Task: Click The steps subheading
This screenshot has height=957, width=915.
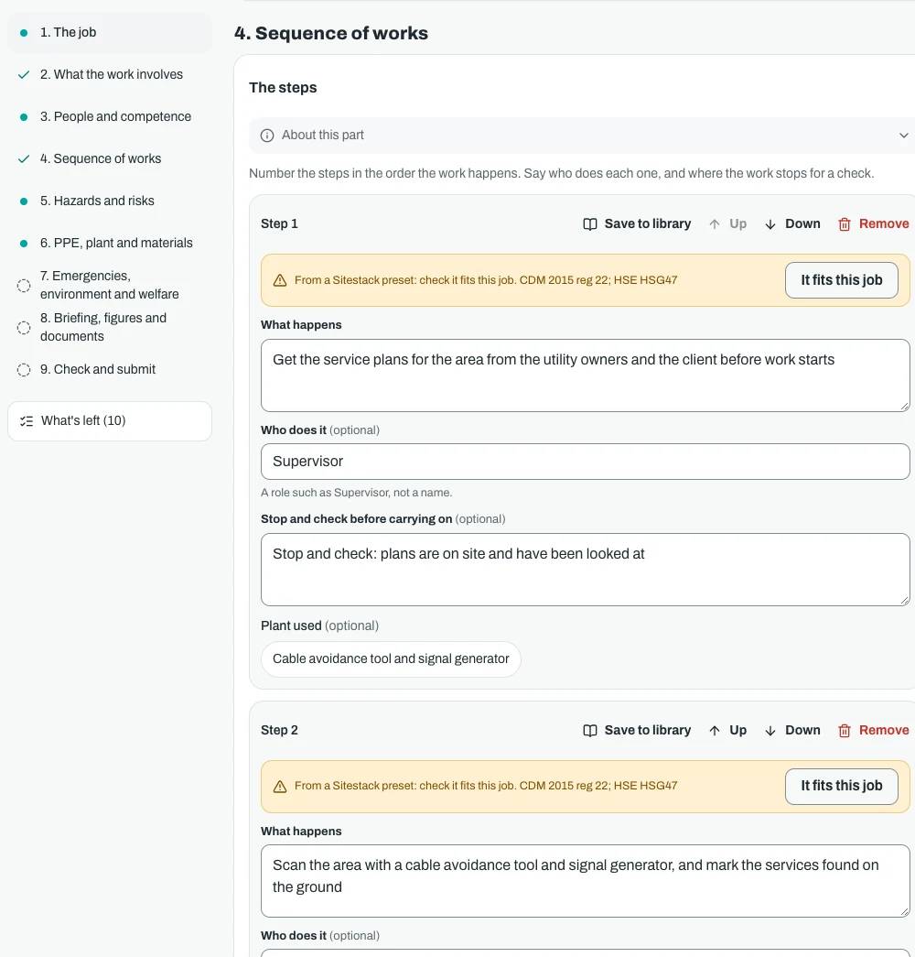Action: click(283, 88)
